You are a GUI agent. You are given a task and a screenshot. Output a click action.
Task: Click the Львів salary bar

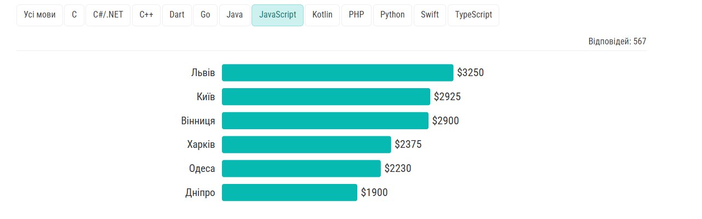(338, 73)
